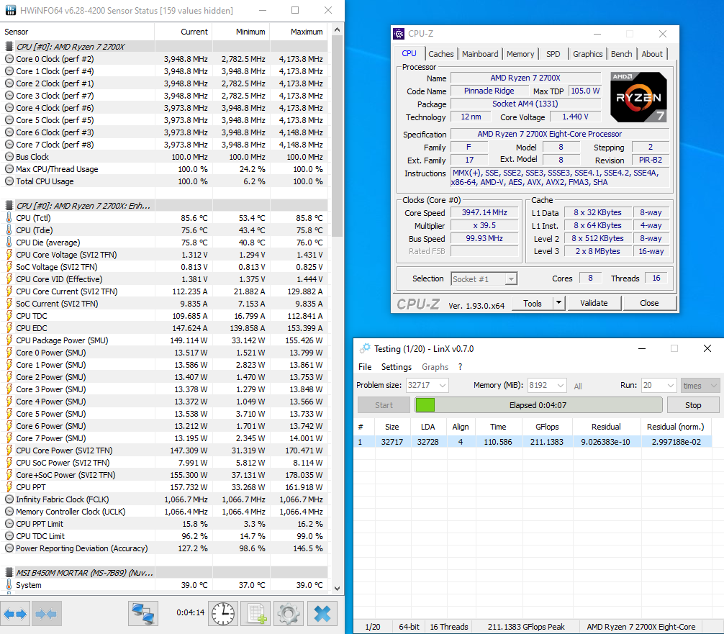Click the Minimum column header in HWiNFO
Screen dimensions: 724x634
point(241,32)
